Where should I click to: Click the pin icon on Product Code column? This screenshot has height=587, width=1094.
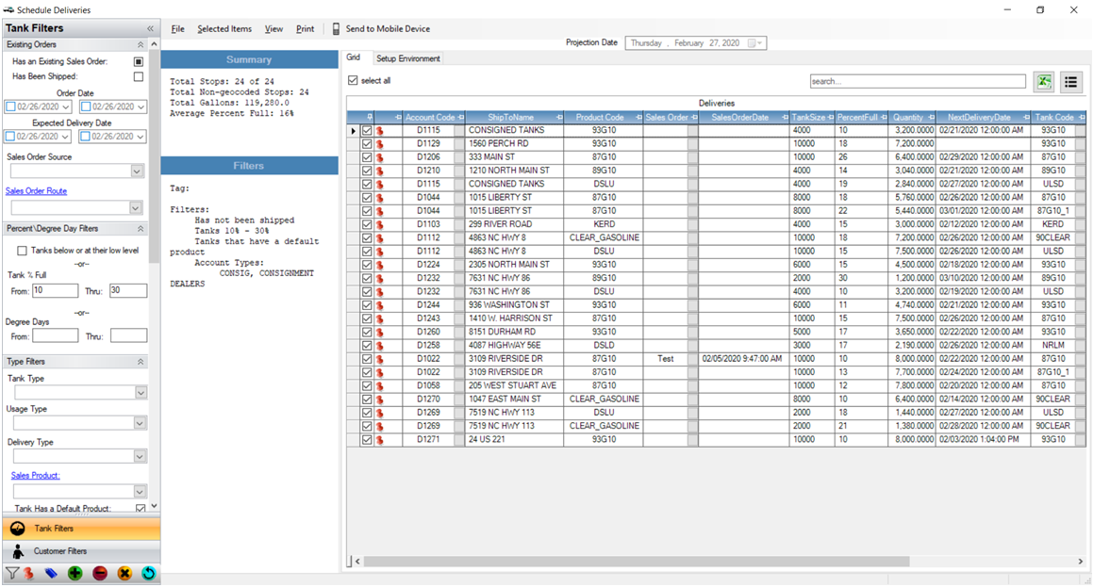coord(638,117)
